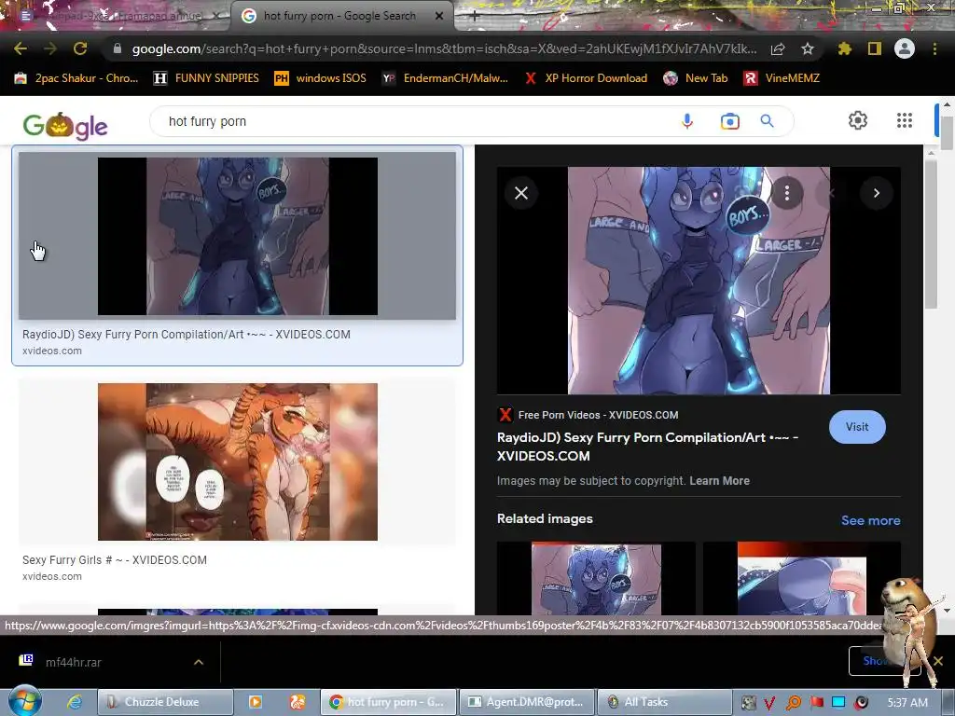955x716 pixels.
Task: Open the Learn More copyright link
Action: pos(719,481)
